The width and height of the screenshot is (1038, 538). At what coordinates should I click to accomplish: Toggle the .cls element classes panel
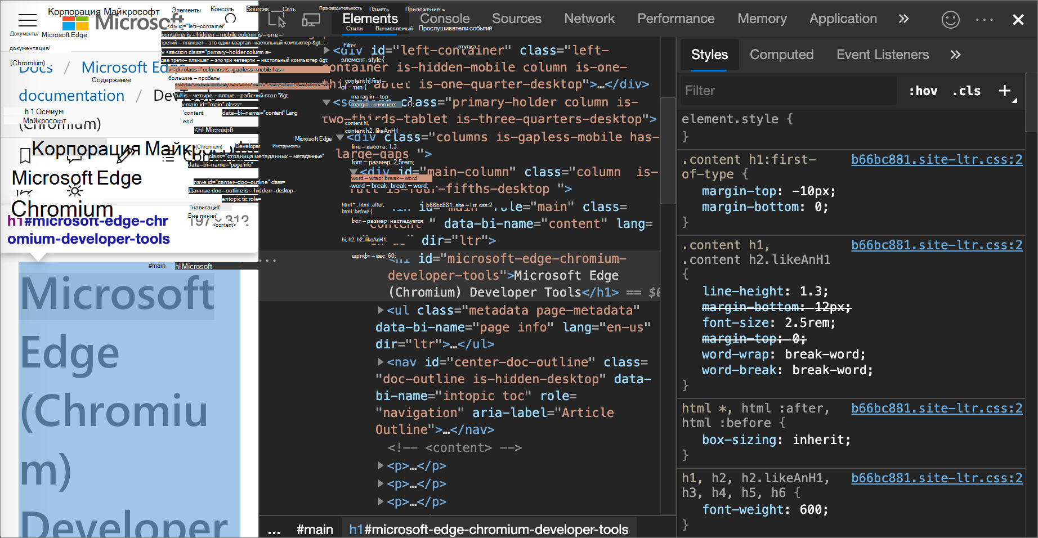pyautogui.click(x=967, y=91)
